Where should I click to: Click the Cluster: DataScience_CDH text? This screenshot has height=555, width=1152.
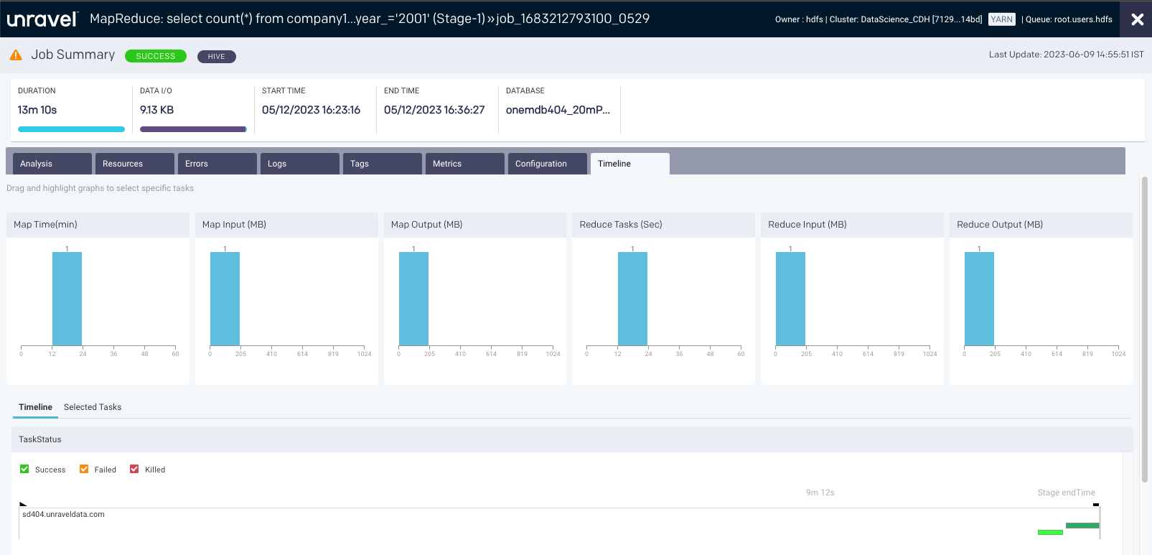coord(906,19)
